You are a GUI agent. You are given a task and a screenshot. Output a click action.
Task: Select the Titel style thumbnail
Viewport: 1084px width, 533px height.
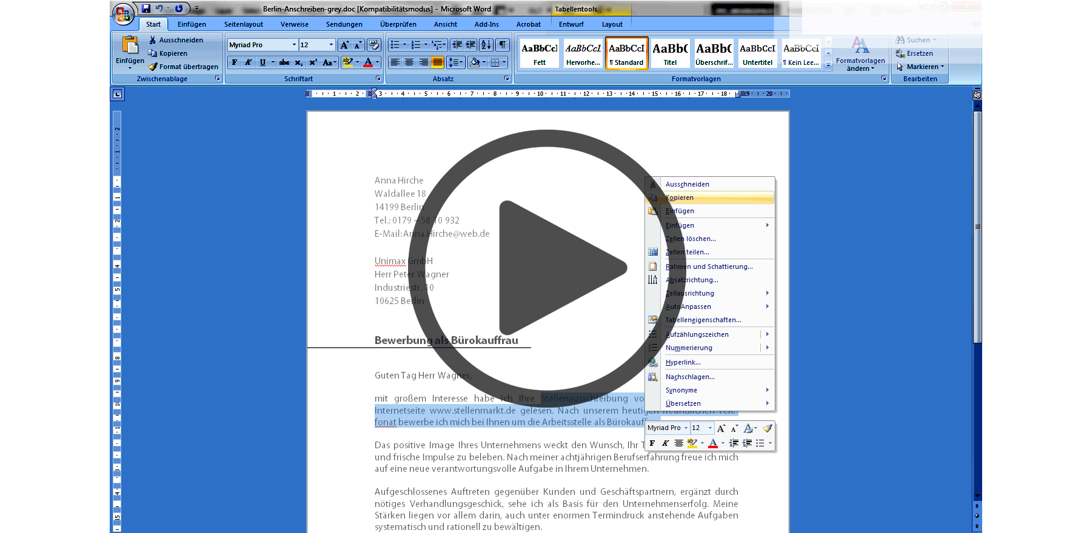670,53
